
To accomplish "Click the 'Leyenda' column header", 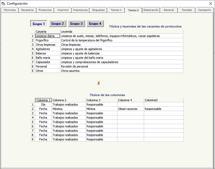I will [121, 32].
